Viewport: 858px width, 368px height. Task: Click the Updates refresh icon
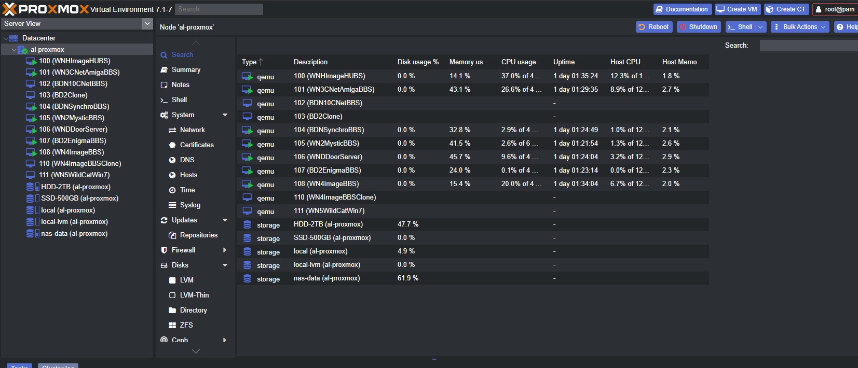(x=164, y=220)
